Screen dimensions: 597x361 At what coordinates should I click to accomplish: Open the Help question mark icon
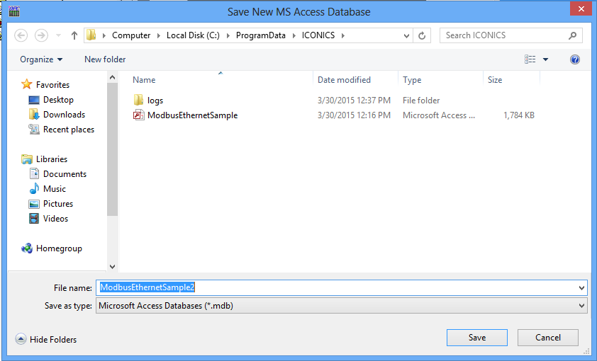coord(575,59)
